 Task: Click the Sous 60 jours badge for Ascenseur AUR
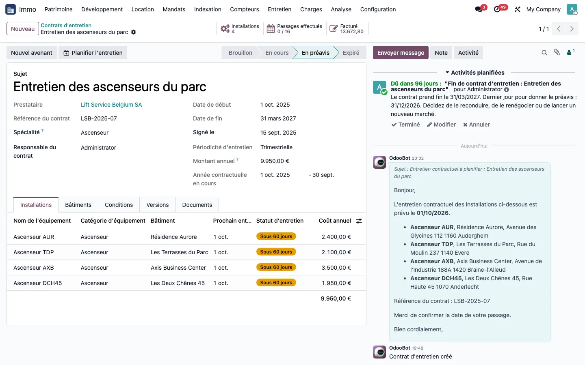coord(276,236)
